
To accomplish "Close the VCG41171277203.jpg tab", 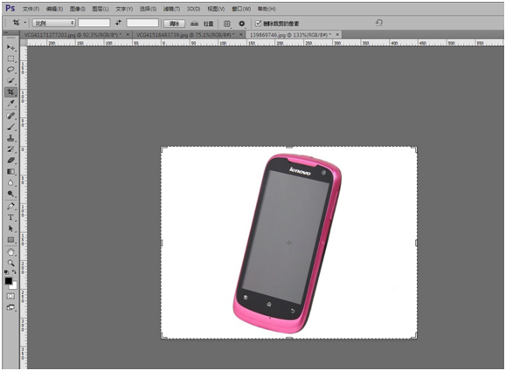I will [128, 35].
